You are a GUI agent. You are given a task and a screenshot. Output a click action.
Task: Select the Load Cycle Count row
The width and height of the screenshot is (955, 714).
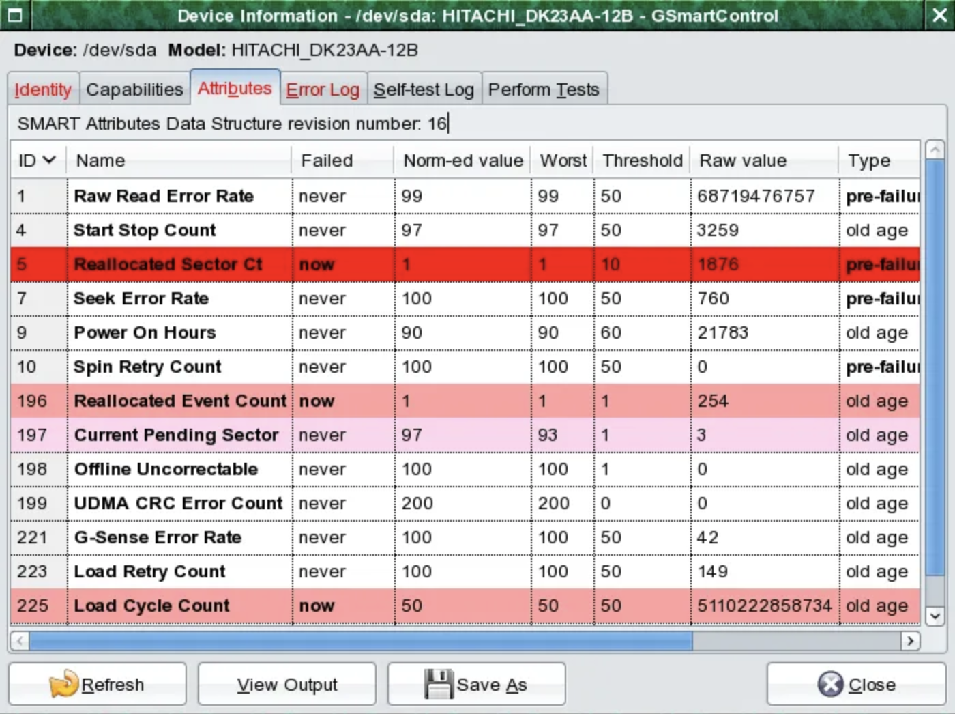(152, 606)
